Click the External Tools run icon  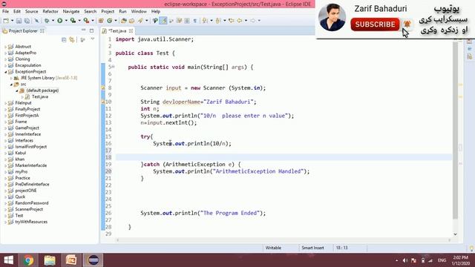click(86, 21)
